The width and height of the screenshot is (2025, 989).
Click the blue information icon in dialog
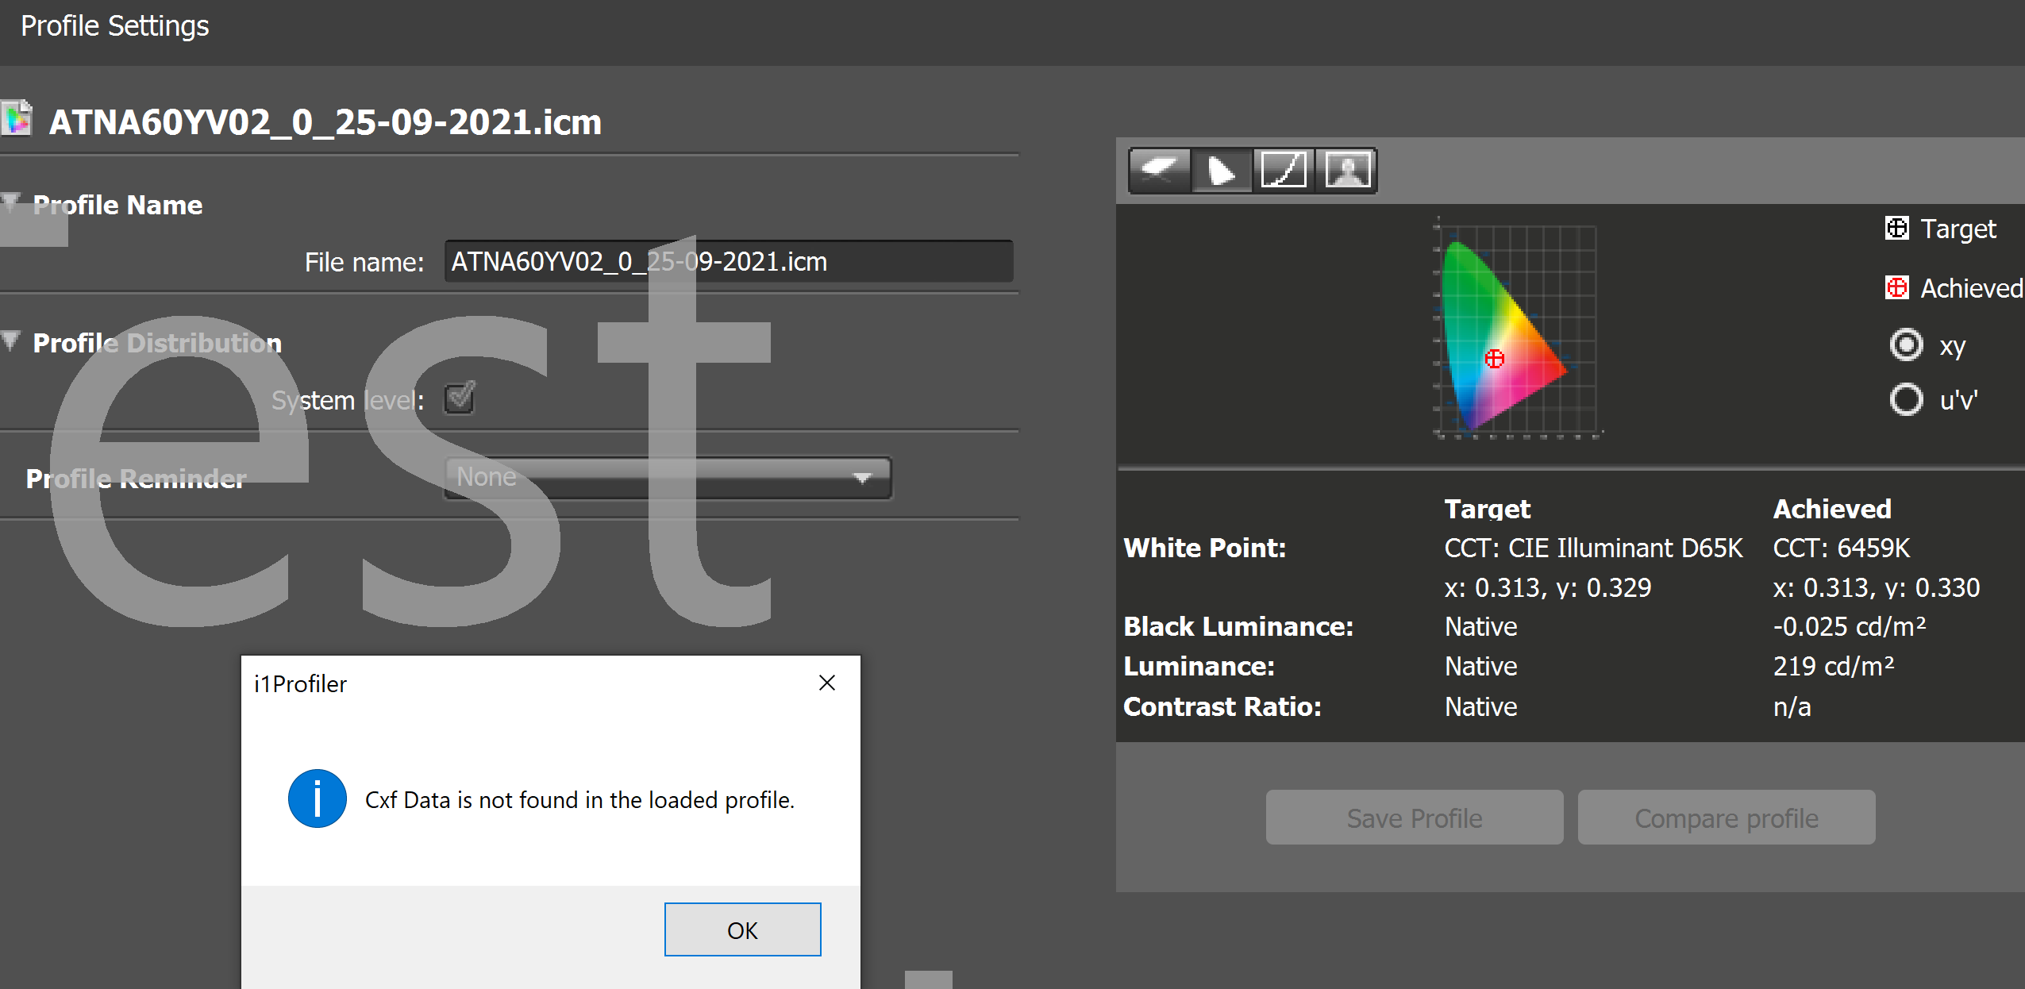click(x=317, y=799)
